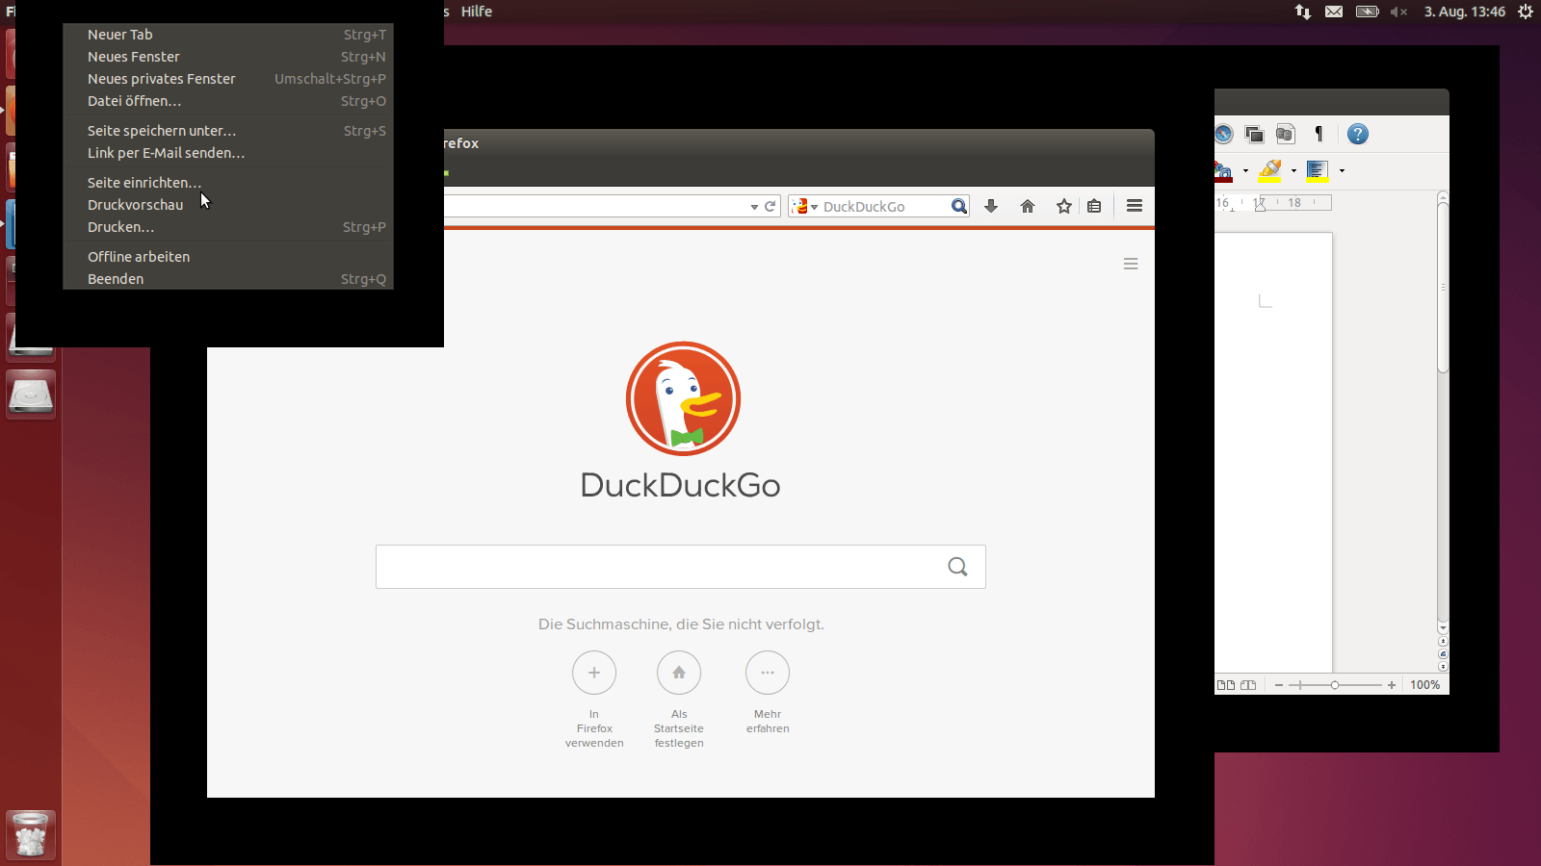Reload the page with the refresh icon
The height and width of the screenshot is (866, 1541).
tap(770, 206)
